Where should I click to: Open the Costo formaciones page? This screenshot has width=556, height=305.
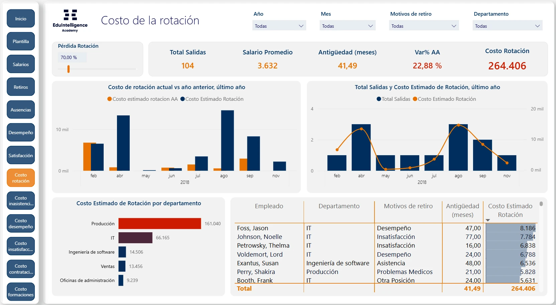coord(21,292)
